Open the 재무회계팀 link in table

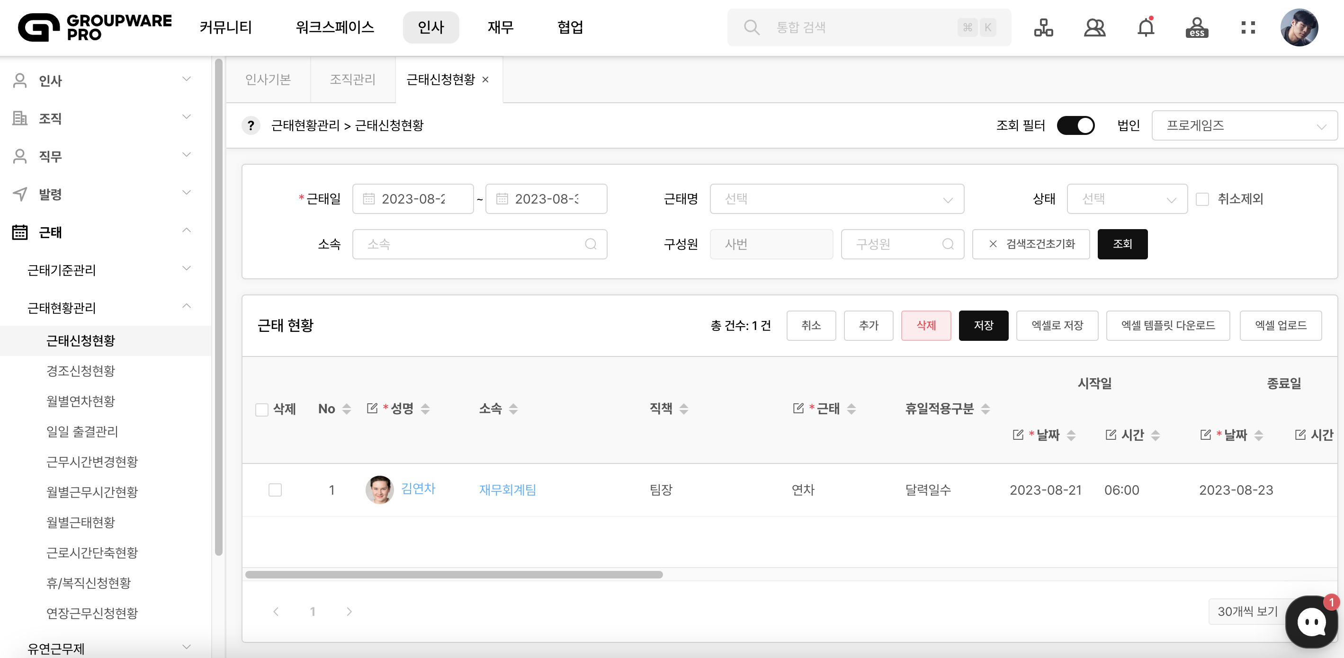tap(507, 490)
